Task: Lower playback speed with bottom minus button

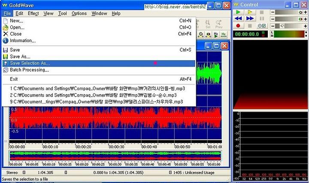Action: coord(273,26)
